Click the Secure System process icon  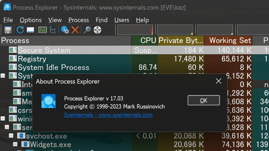(13, 50)
